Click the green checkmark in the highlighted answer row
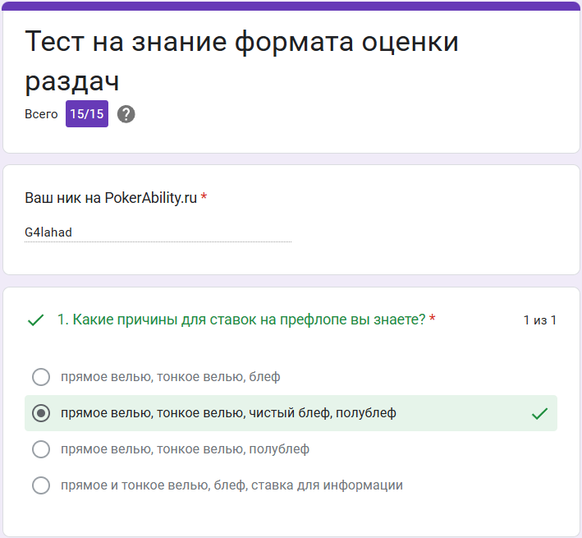 (539, 414)
